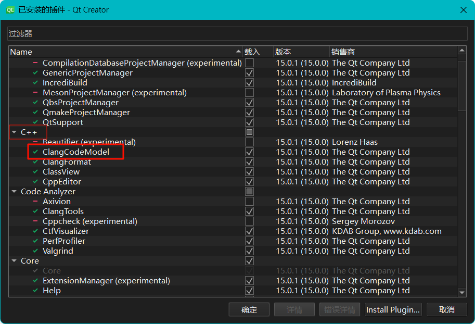Sort plugins by Name column header

coord(126,52)
